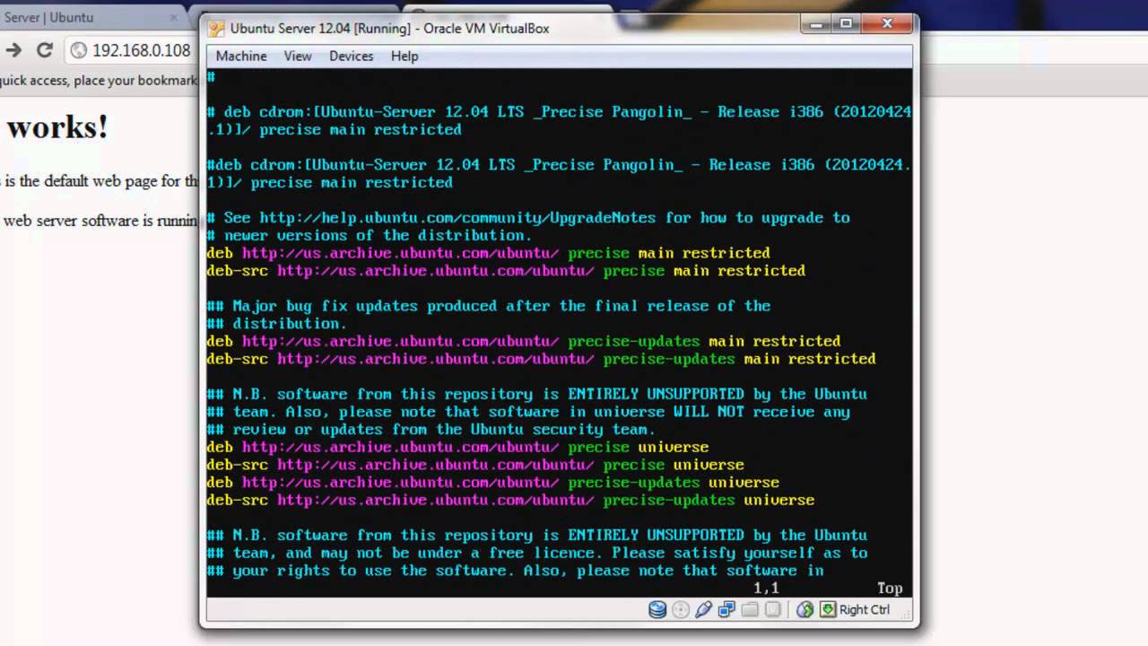Open the Machine menu
This screenshot has width=1148, height=646.
tap(241, 56)
